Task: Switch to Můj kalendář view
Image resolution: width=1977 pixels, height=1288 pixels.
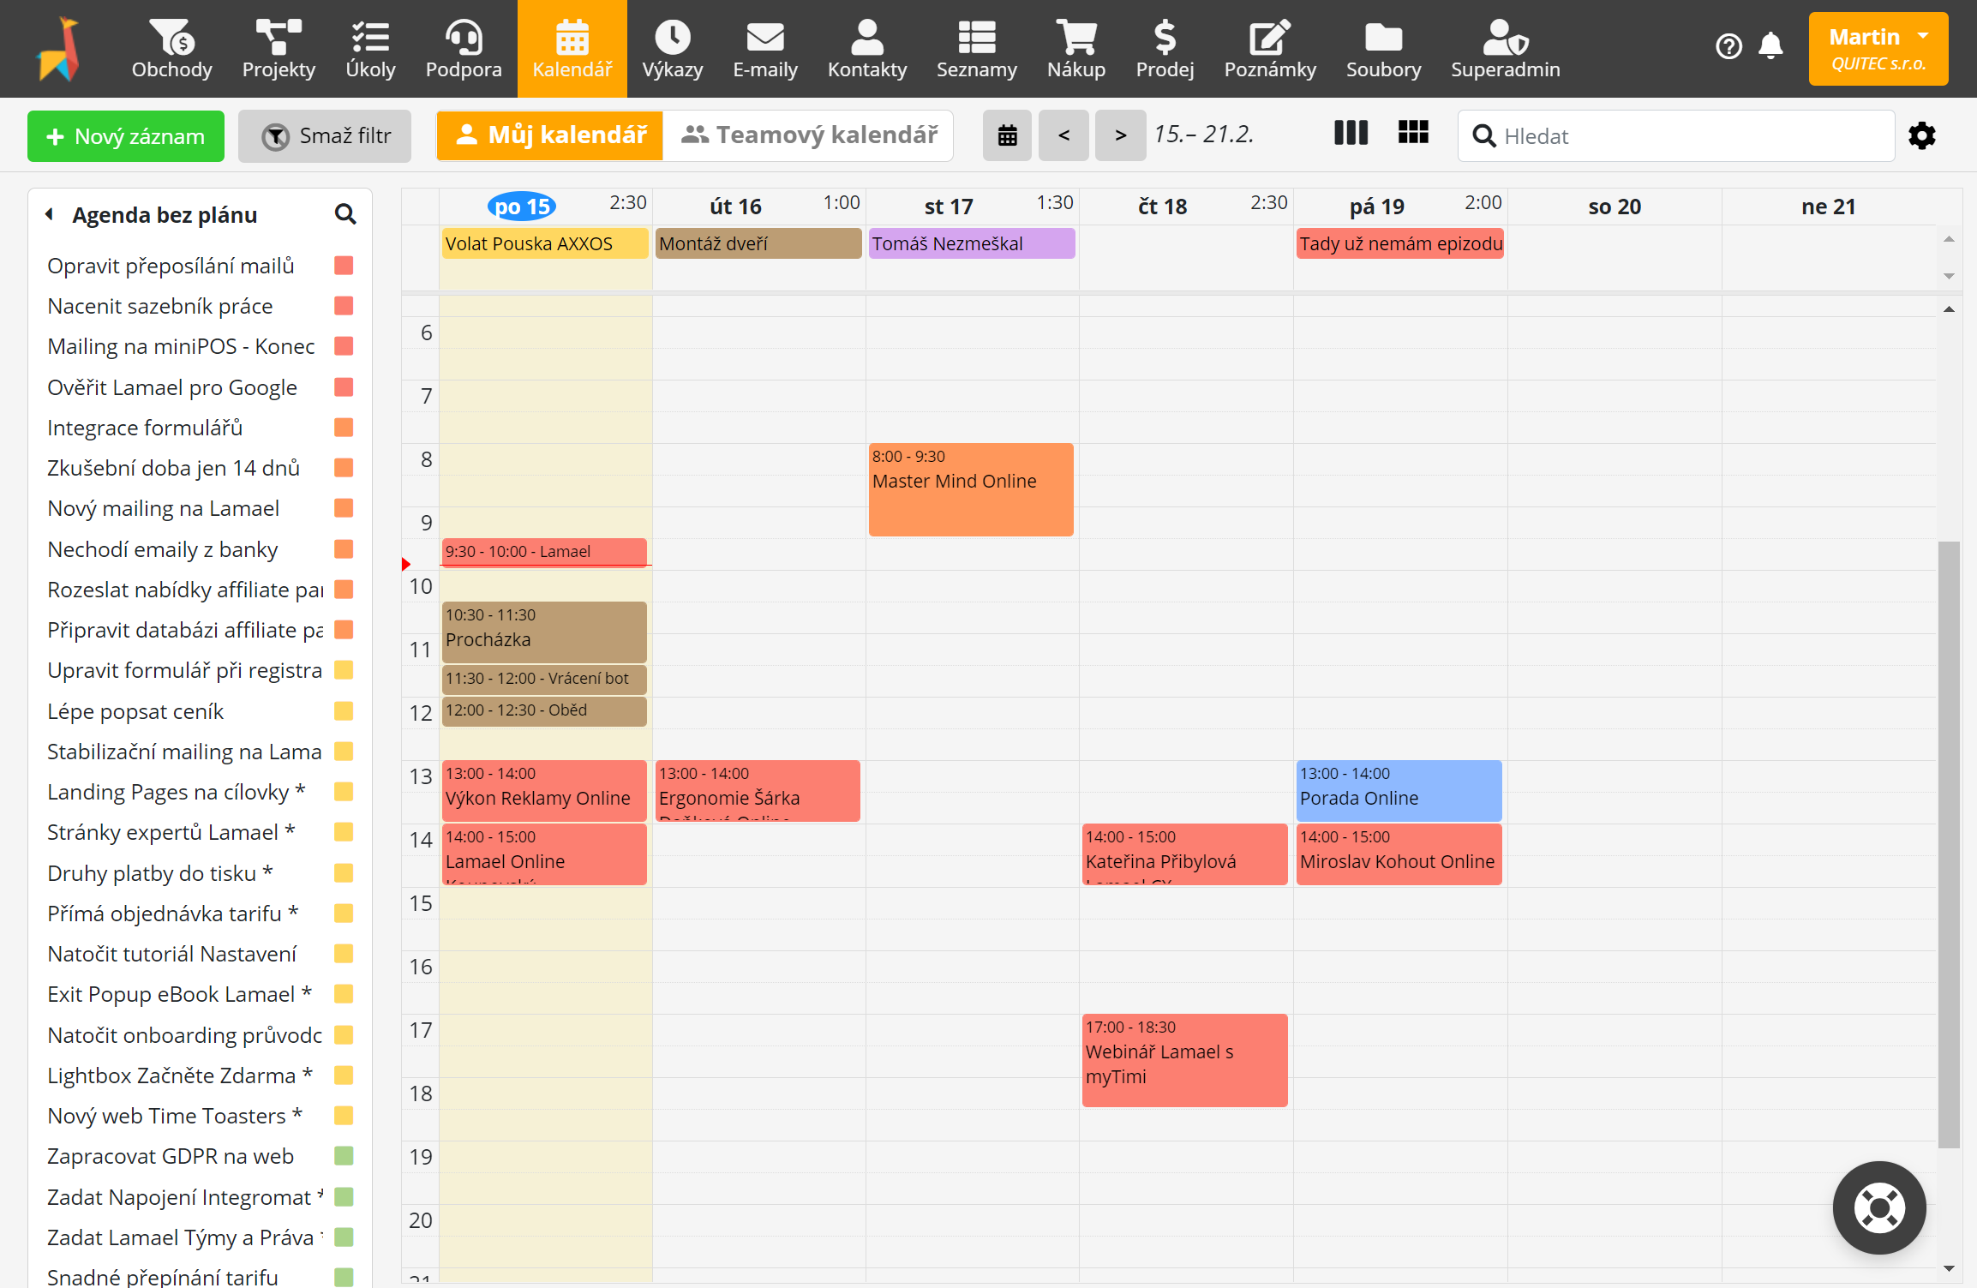Action: pos(550,135)
